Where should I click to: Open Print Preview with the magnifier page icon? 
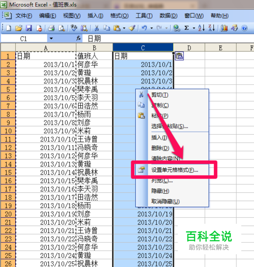click(x=61, y=28)
